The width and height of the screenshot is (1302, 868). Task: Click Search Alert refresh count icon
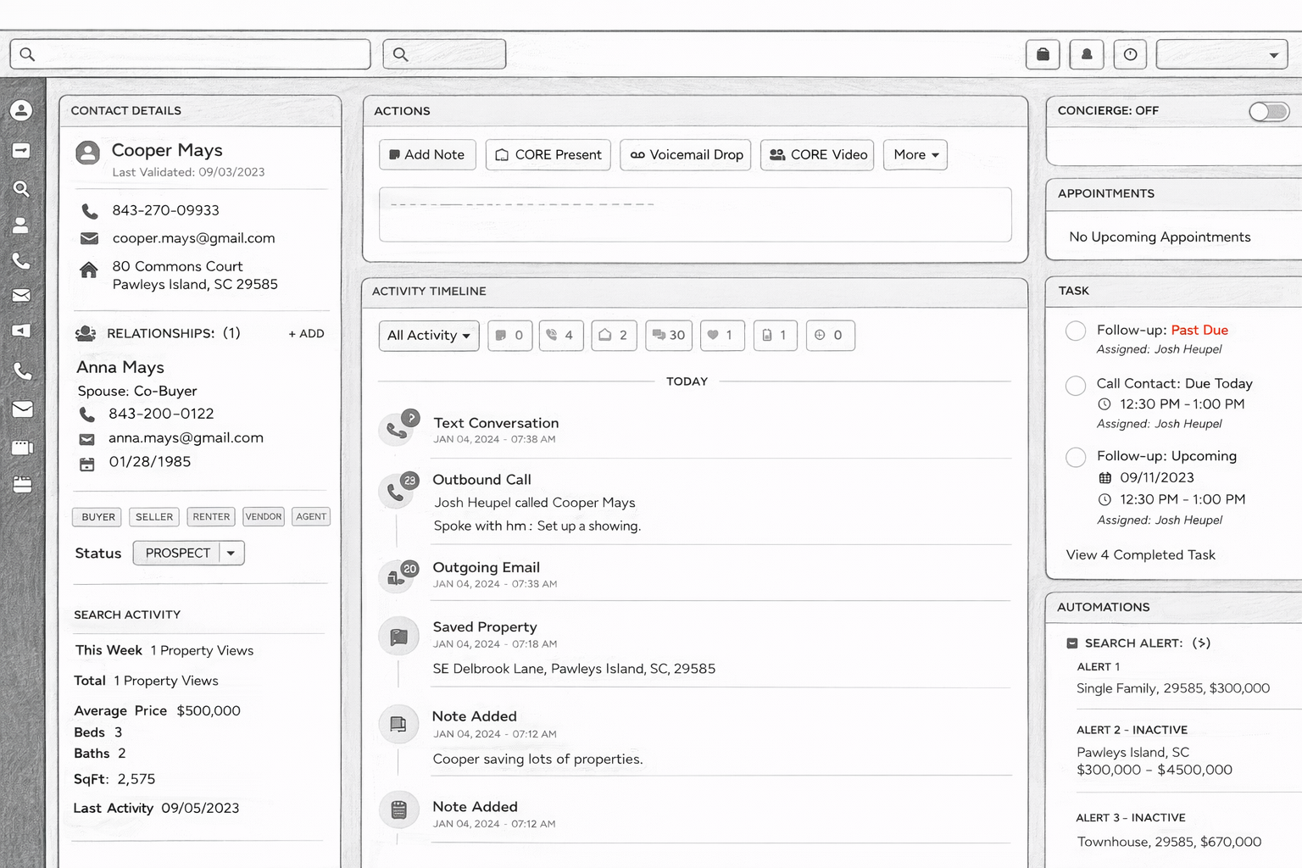(1201, 643)
